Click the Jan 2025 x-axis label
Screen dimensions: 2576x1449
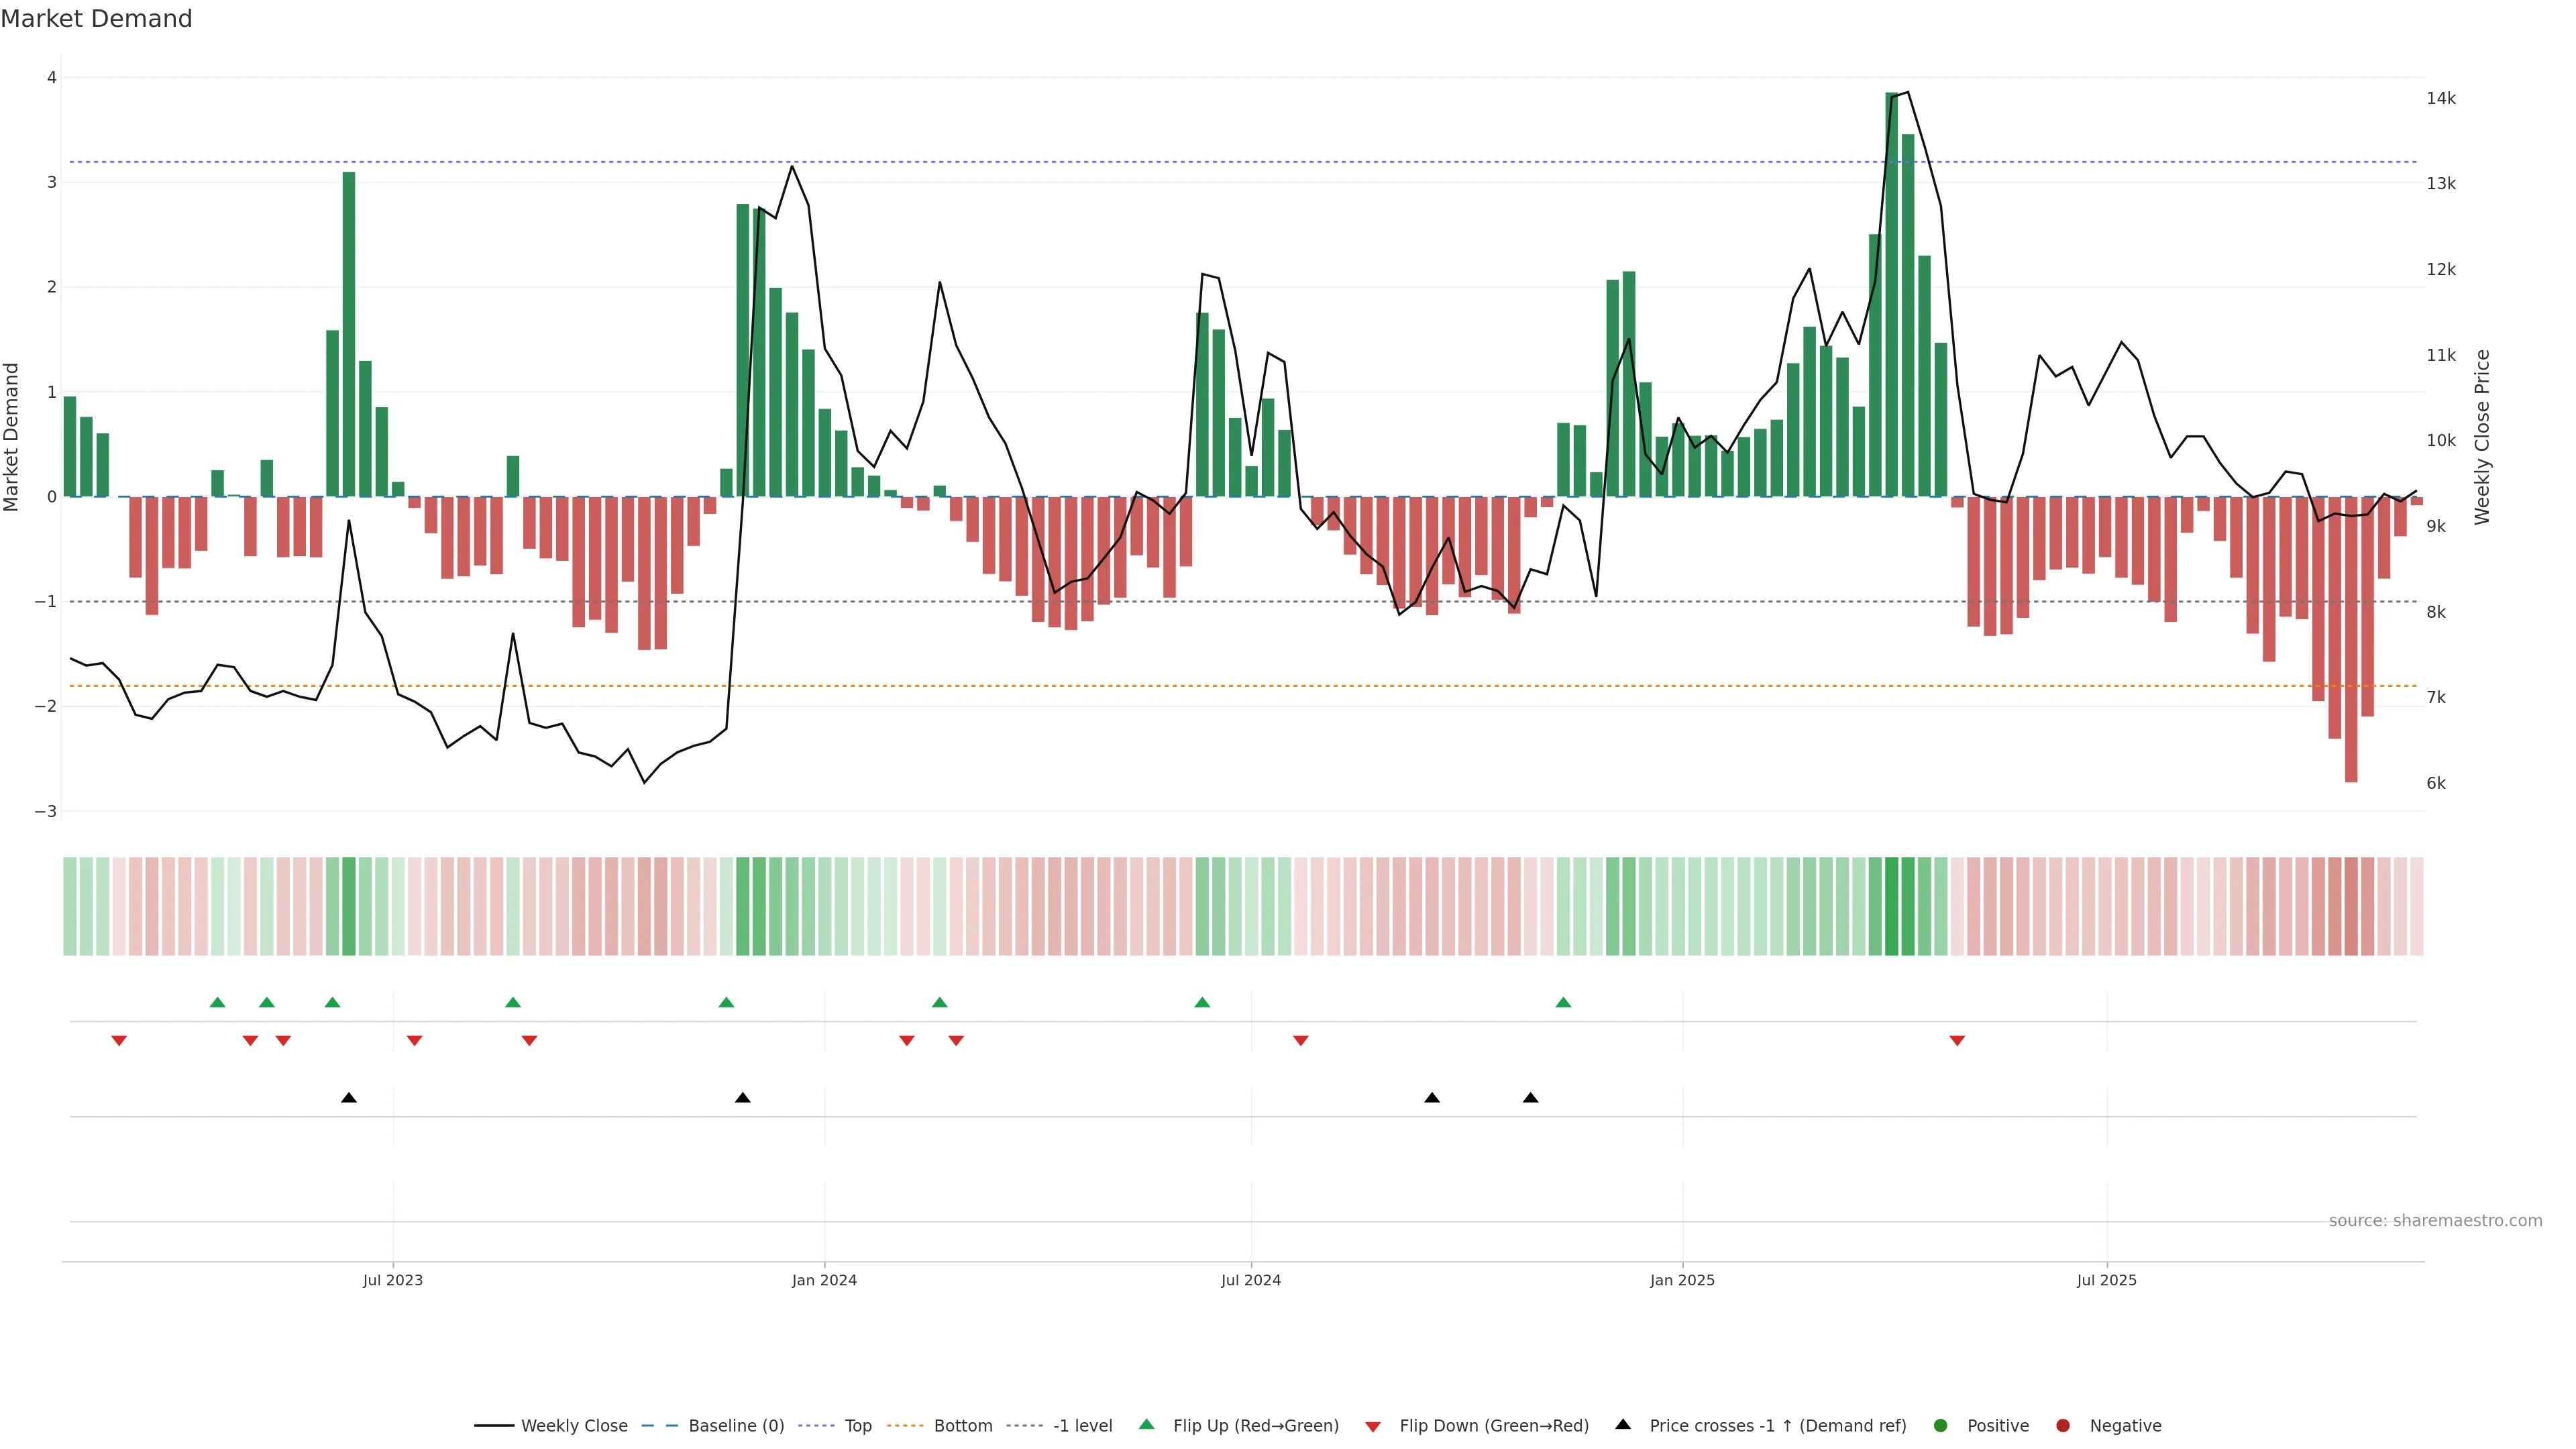coord(1682,1280)
